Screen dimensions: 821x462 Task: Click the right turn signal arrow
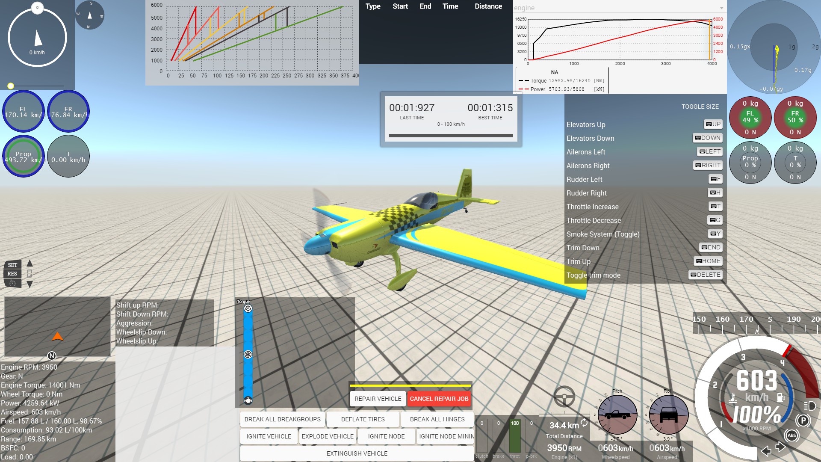(781, 447)
